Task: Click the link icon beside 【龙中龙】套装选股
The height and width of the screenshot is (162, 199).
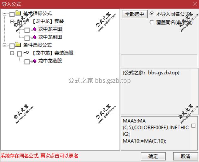Action: point(26,52)
